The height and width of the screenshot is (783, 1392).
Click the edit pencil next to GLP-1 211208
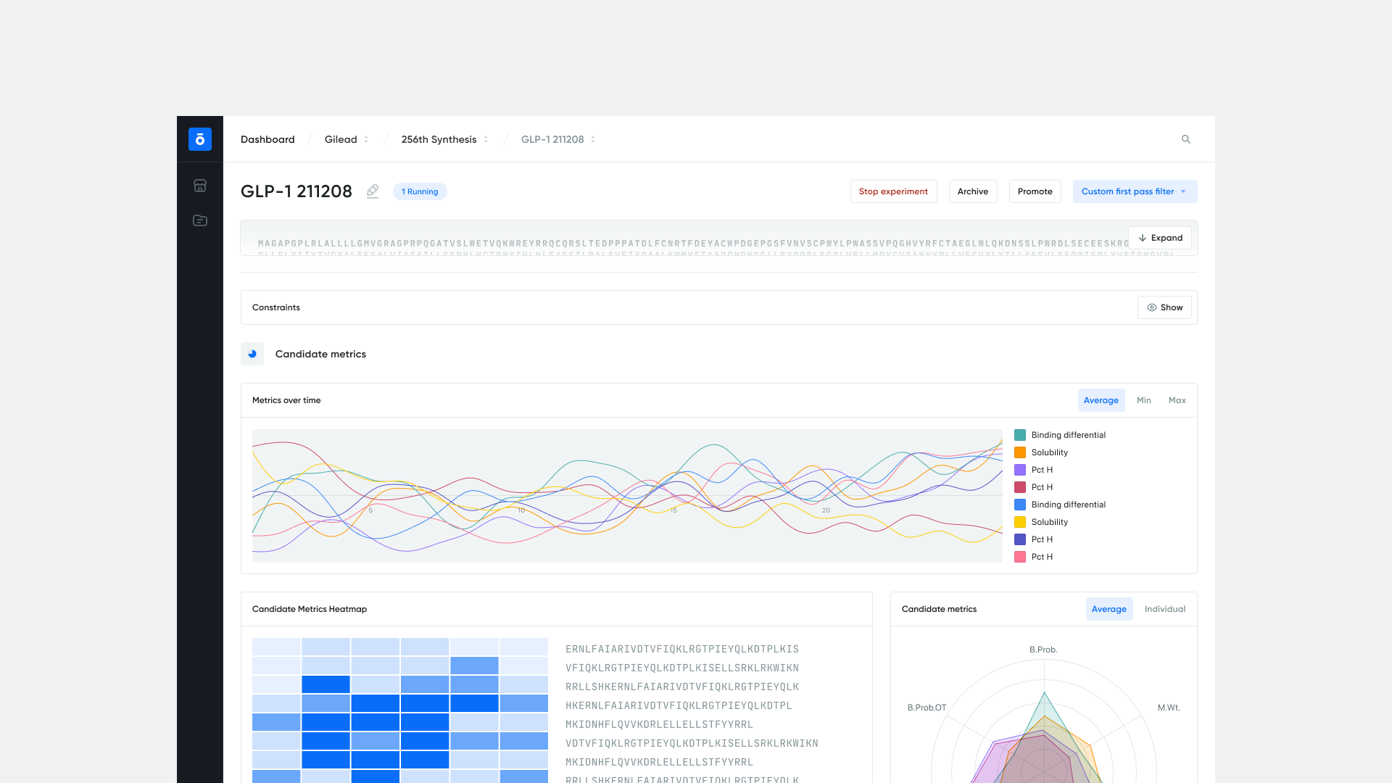[373, 191]
